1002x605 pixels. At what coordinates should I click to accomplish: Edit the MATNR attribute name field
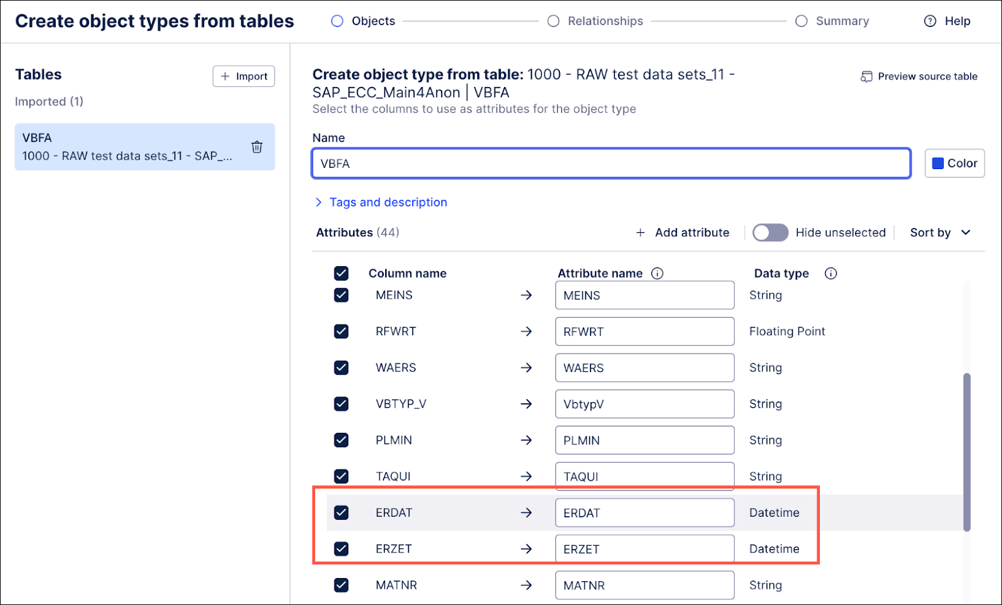644,586
